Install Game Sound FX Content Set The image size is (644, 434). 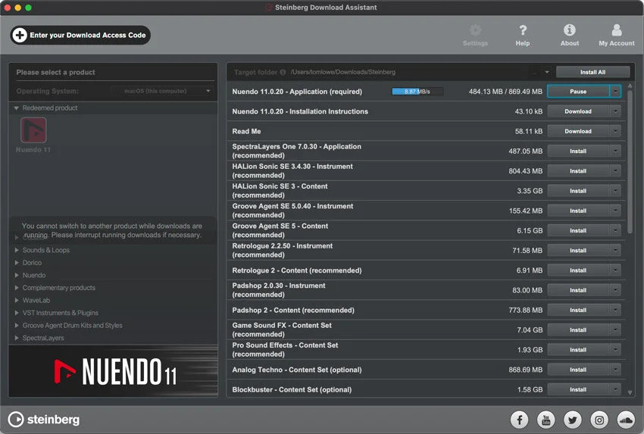point(578,330)
